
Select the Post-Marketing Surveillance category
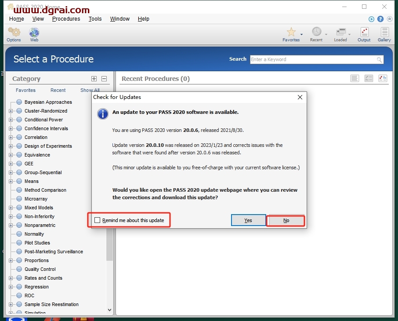tap(54, 252)
